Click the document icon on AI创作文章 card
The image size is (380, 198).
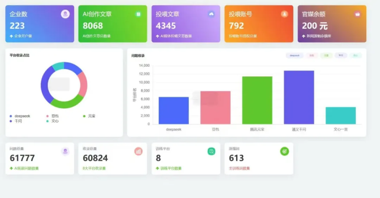pos(138,14)
